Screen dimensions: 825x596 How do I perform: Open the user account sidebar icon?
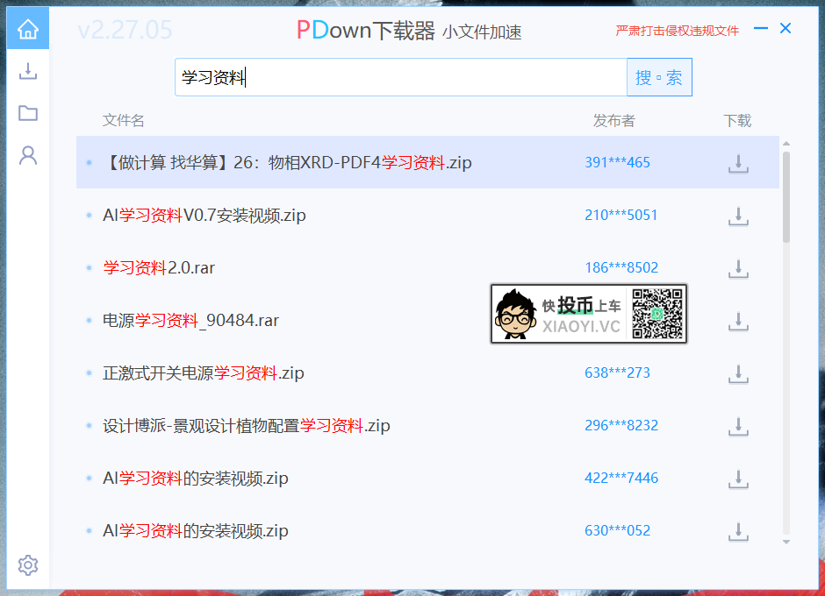point(28,155)
